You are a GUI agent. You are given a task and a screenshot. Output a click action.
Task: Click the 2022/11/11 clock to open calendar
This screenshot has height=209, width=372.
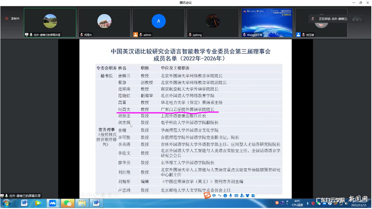(359, 204)
